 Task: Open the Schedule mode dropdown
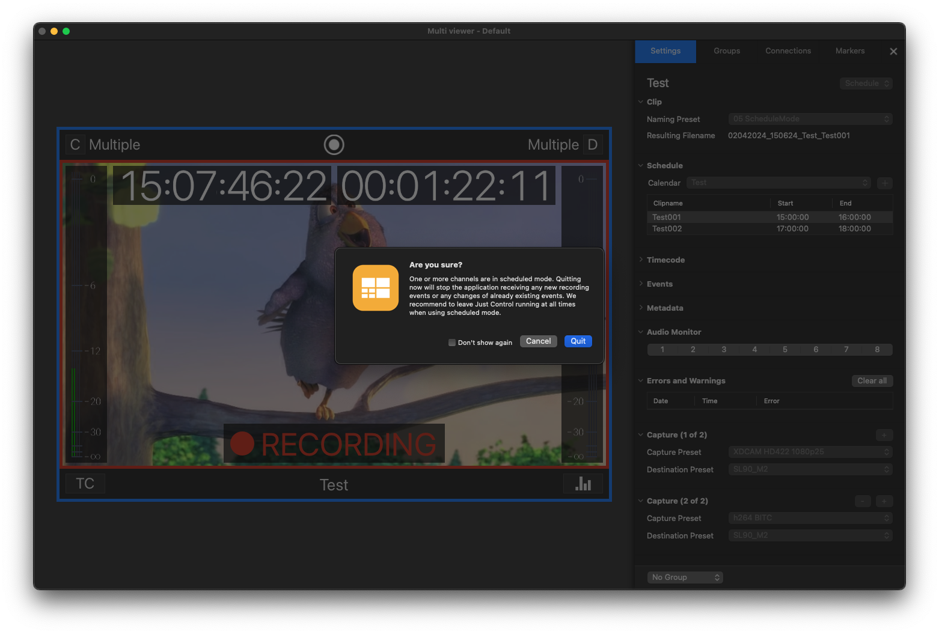[866, 84]
